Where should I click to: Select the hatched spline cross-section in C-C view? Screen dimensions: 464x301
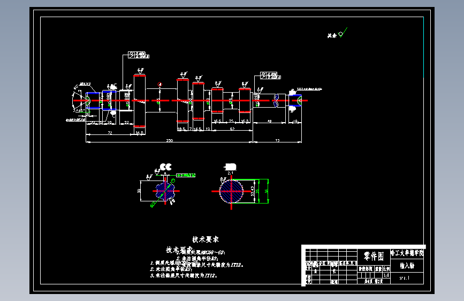pyautogui.click(x=165, y=191)
